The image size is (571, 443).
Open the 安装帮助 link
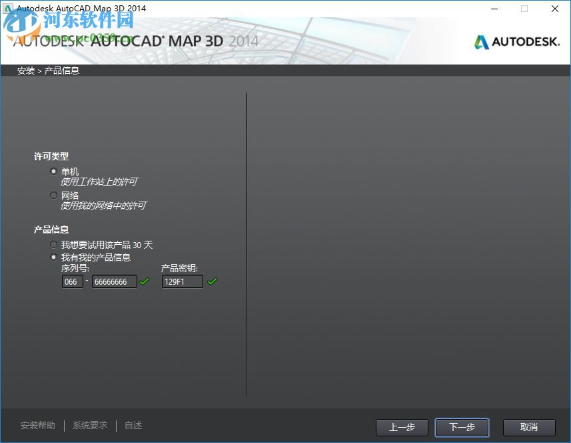(38, 425)
